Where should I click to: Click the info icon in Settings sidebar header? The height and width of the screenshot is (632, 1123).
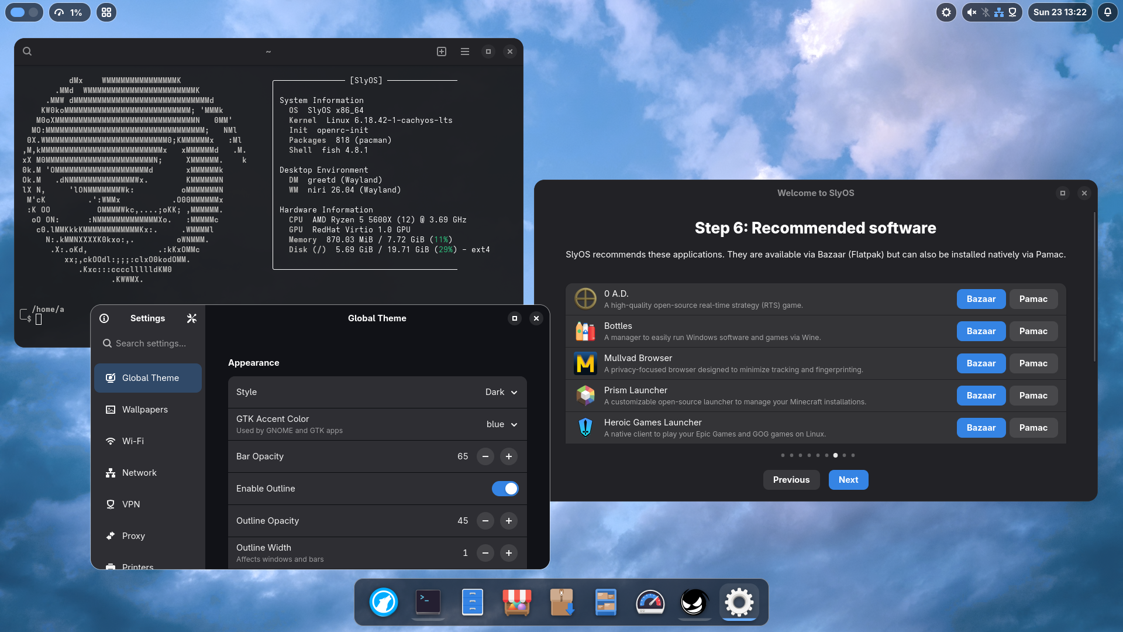pyautogui.click(x=104, y=318)
